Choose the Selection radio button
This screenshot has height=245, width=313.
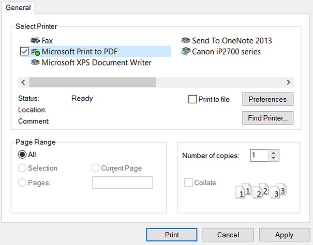[x=22, y=168]
